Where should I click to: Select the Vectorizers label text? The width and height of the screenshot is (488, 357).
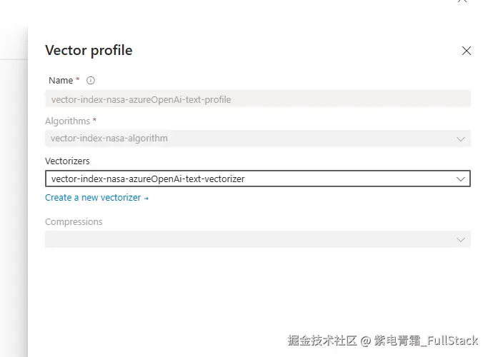click(x=67, y=161)
